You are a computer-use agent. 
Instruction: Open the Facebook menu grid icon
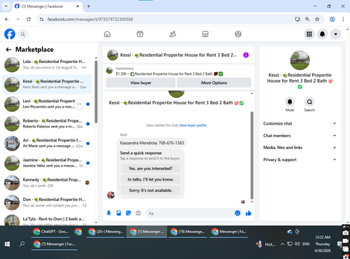[x=309, y=34]
